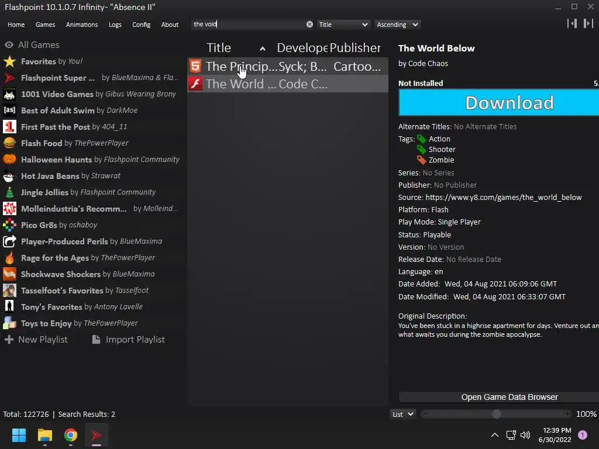
Task: Open File Explorer from the taskbar
Action: pyautogui.click(x=44, y=435)
